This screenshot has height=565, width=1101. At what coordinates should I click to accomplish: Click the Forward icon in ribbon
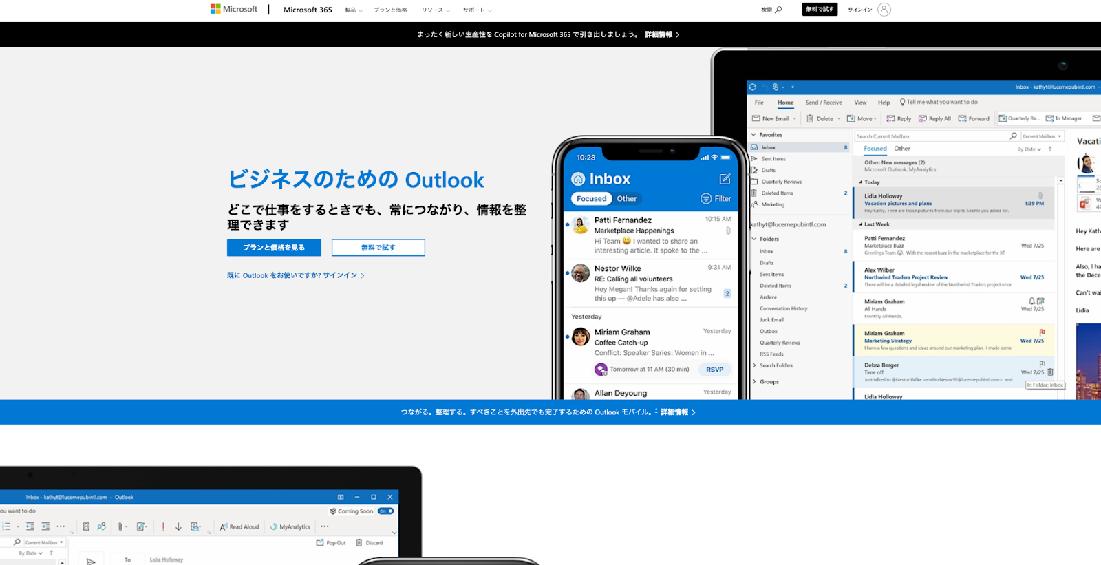[963, 118]
